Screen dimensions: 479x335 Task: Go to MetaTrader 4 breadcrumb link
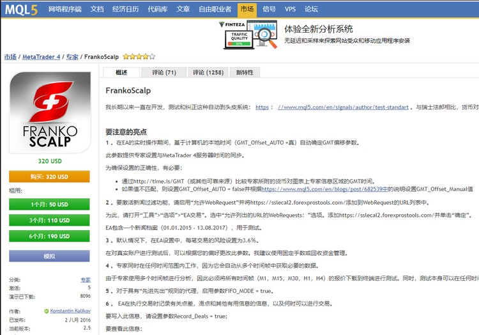coord(42,57)
